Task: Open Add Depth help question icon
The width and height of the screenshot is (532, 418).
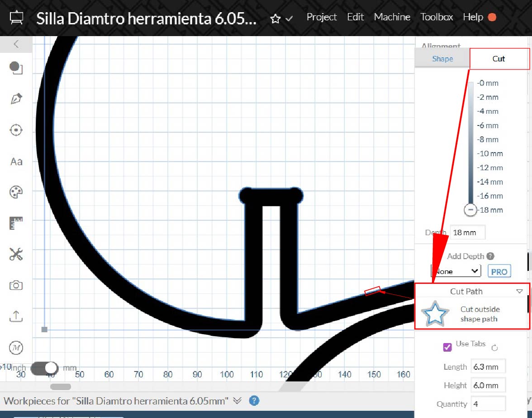Action: [x=490, y=256]
